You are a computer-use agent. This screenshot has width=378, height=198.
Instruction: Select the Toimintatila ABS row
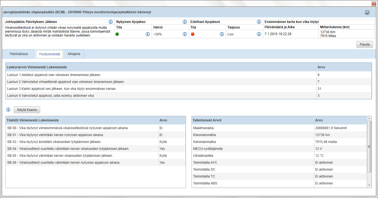click(279, 183)
